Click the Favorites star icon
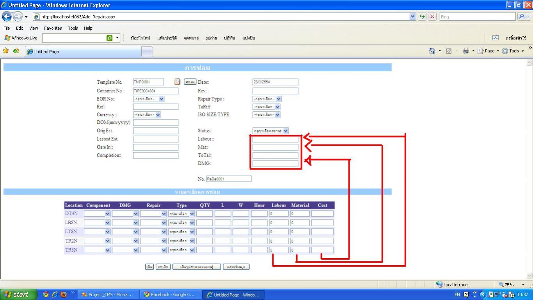 (x=6, y=51)
